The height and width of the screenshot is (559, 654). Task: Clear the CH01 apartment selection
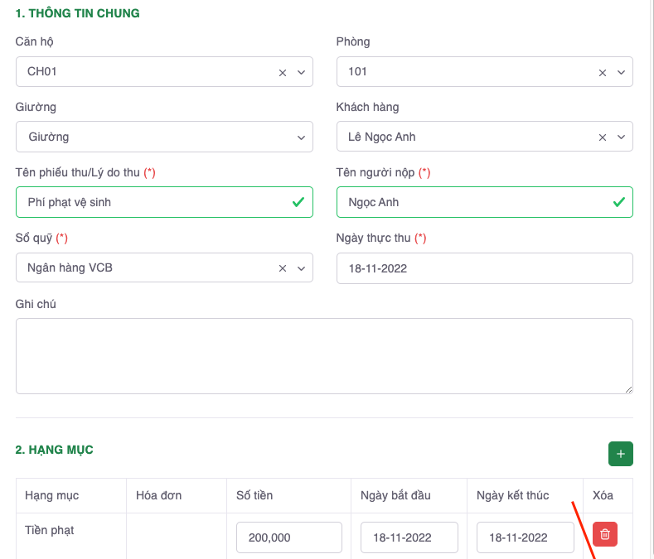[x=282, y=73]
